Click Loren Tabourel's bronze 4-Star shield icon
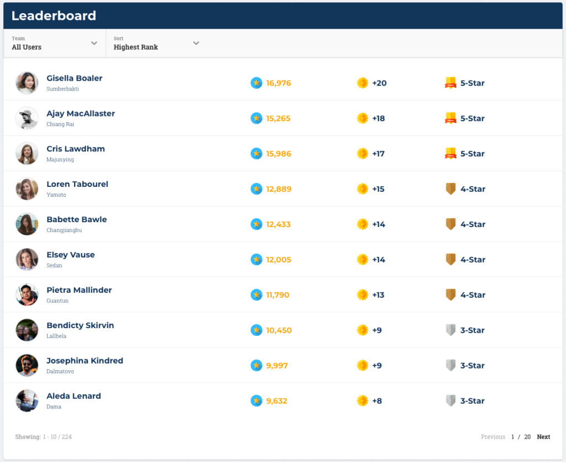Image resolution: width=566 pixels, height=462 pixels. 450,189
